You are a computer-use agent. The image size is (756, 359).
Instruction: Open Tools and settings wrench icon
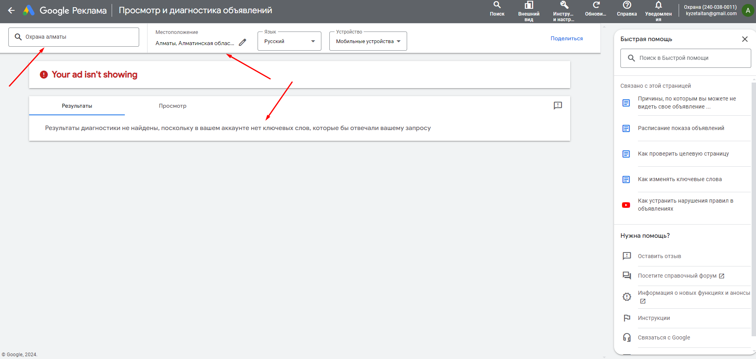564,5
